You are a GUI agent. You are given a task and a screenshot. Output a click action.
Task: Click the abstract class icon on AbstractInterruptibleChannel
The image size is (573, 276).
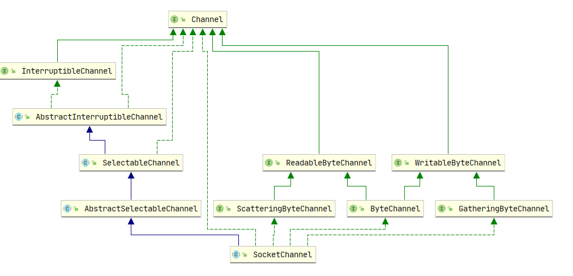tap(18, 117)
